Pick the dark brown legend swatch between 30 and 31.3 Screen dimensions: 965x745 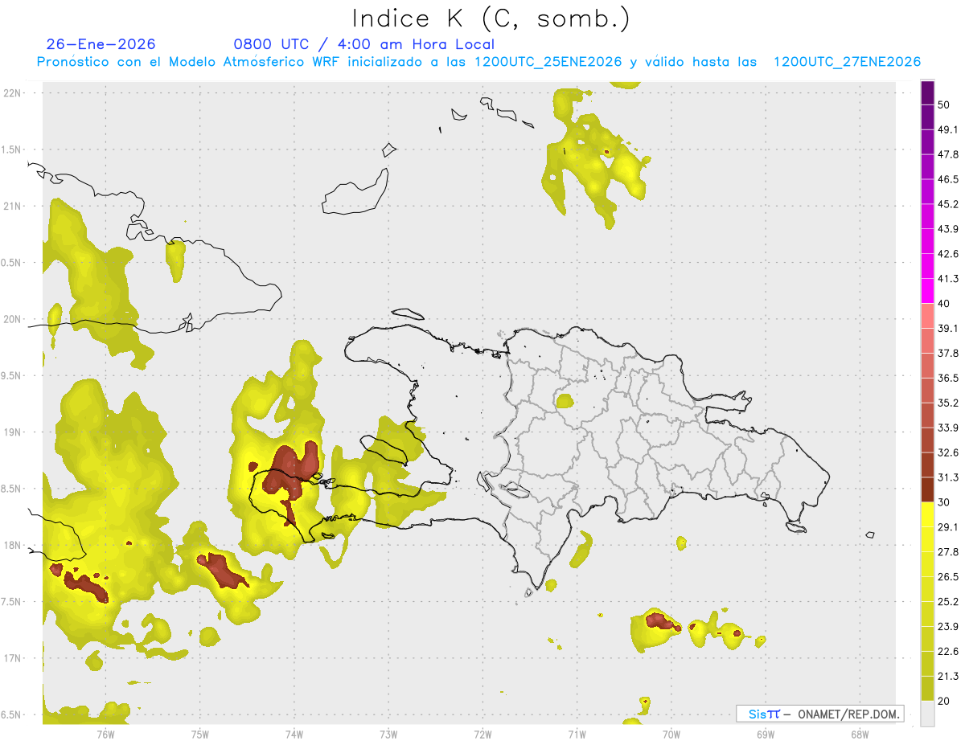coord(927,490)
